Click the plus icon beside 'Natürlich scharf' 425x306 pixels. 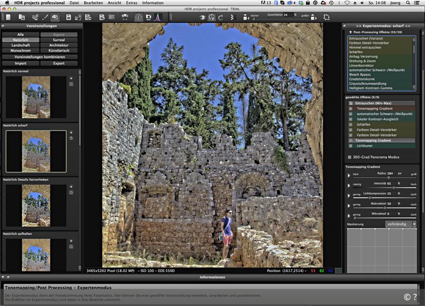71,133
